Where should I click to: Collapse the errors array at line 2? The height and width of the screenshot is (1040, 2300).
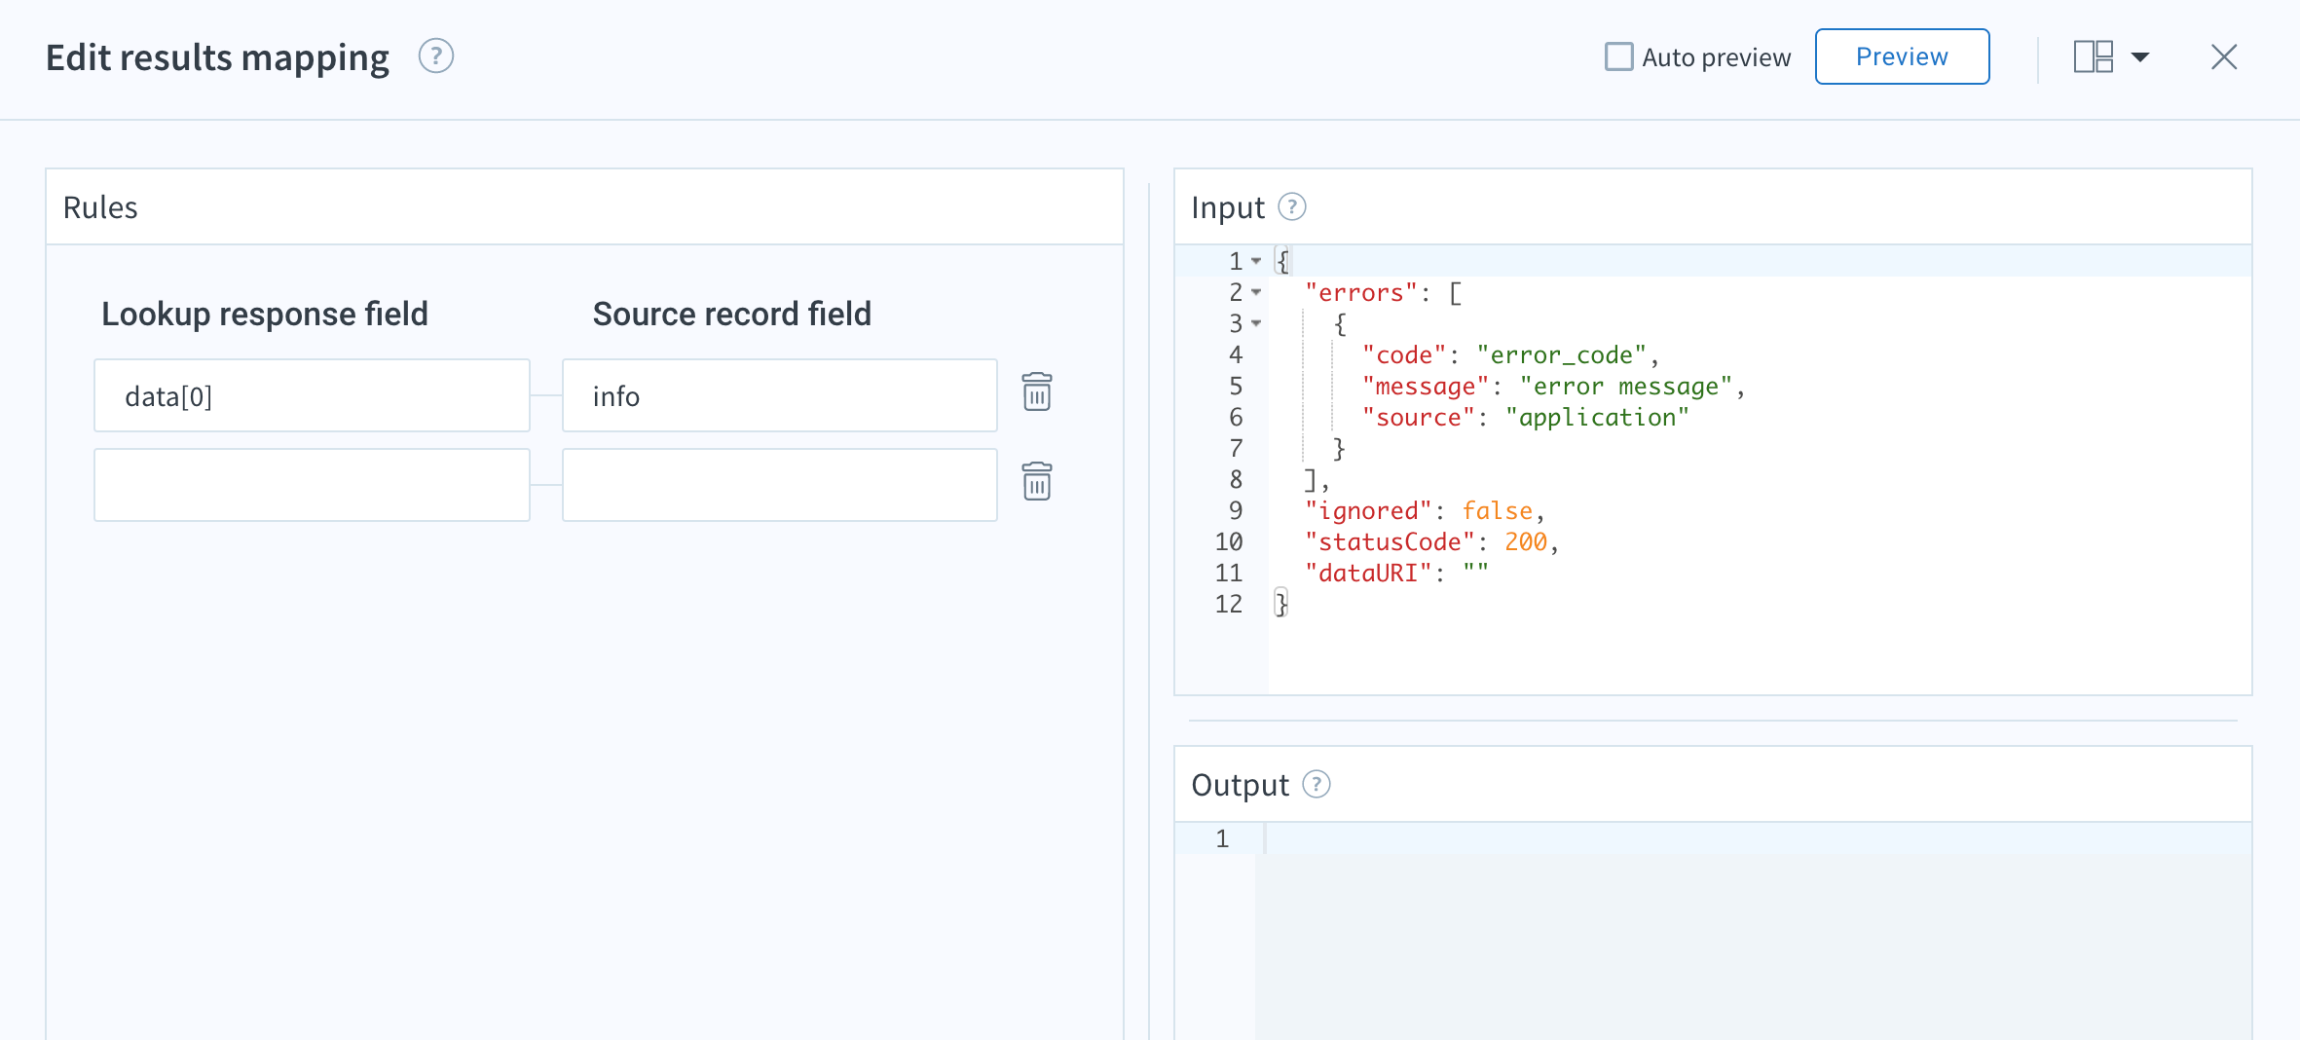pos(1256,292)
